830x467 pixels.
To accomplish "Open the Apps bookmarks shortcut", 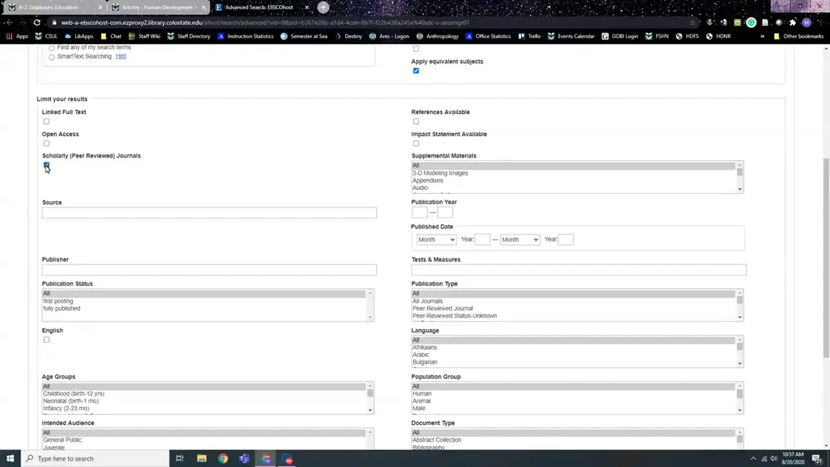I will (18, 36).
